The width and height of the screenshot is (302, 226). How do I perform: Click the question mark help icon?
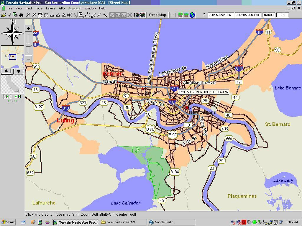click(x=204, y=15)
